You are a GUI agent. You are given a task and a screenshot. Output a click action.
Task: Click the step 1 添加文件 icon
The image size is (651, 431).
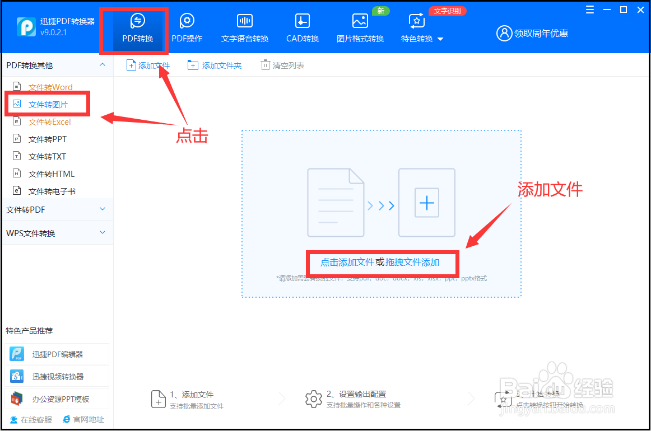pos(158,399)
